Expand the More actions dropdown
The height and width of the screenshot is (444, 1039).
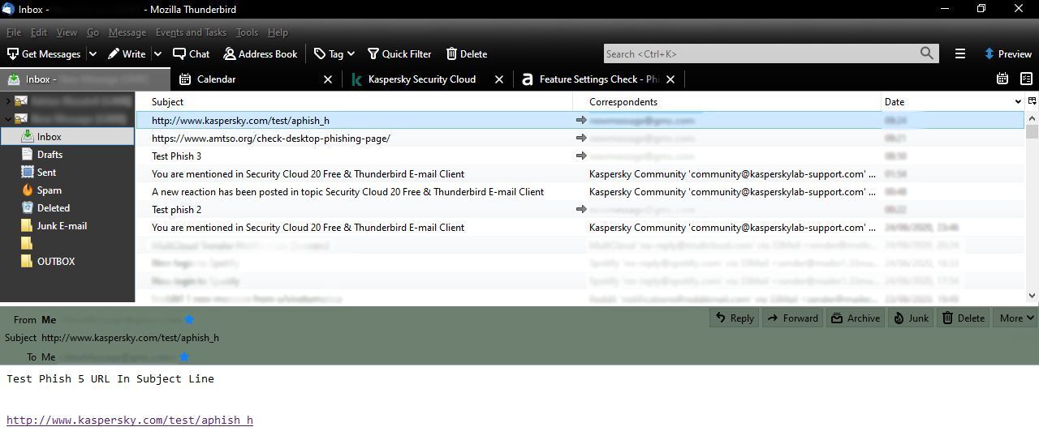click(x=1016, y=318)
